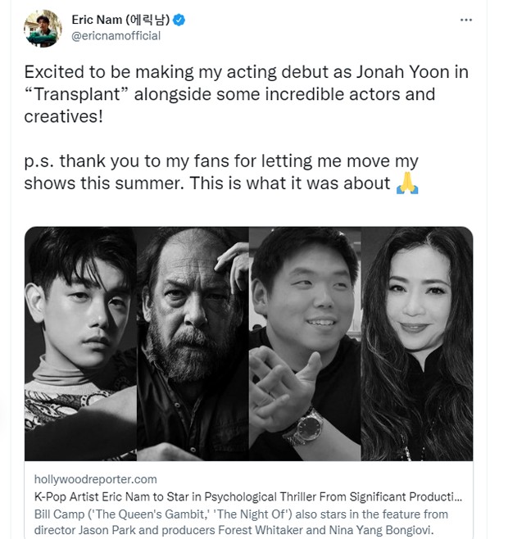Click the p.s. thank you paragraph
Viewport: 508px width, 539px height.
(221, 172)
